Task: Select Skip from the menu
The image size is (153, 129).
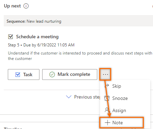Action: point(125,86)
